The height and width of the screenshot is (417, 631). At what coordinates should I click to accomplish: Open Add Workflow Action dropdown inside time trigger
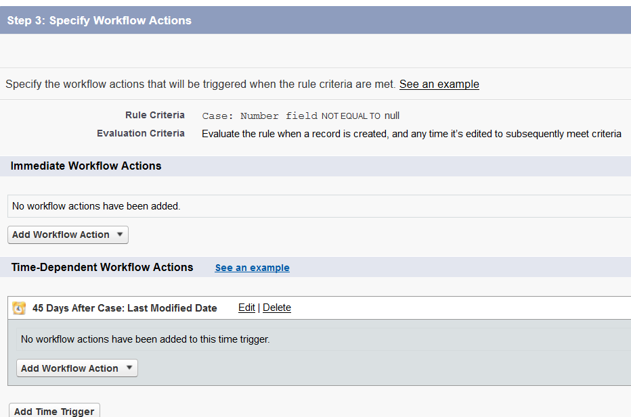click(x=77, y=368)
